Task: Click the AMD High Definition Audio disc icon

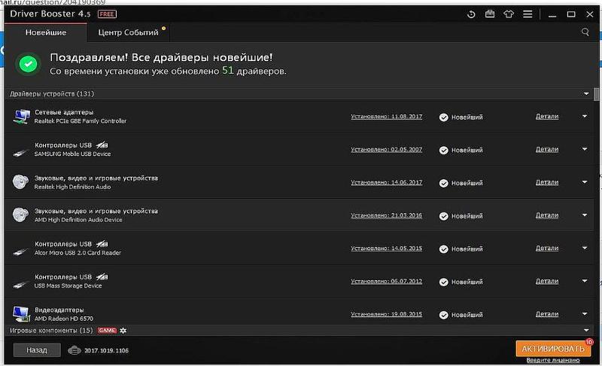Action: [x=20, y=215]
